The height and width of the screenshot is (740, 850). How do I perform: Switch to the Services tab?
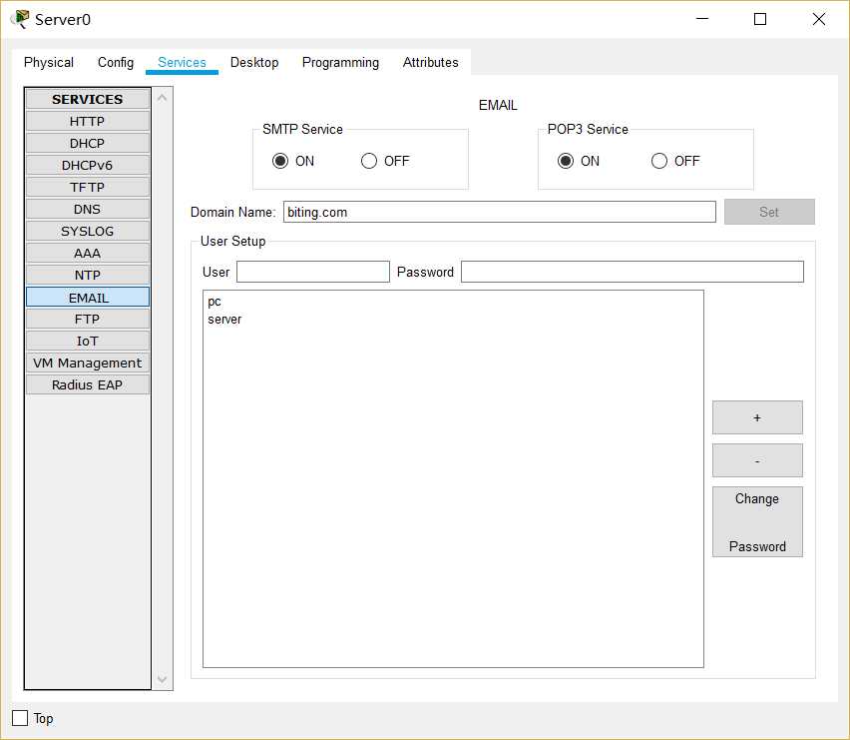182,62
